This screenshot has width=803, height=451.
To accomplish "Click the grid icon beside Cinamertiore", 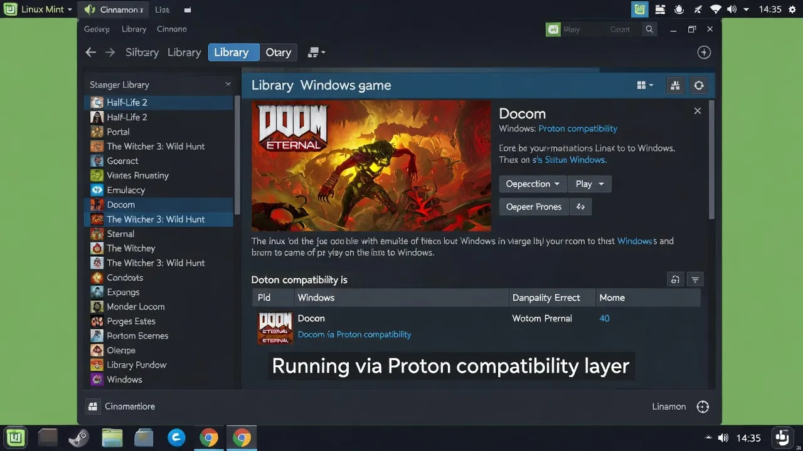I will [93, 407].
